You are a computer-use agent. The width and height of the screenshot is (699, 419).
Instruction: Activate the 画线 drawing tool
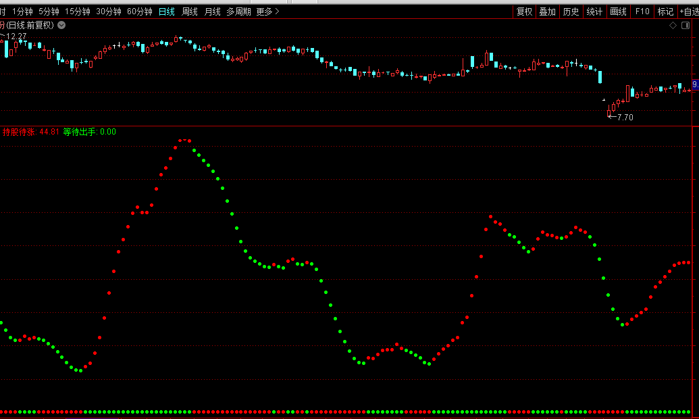[618, 11]
